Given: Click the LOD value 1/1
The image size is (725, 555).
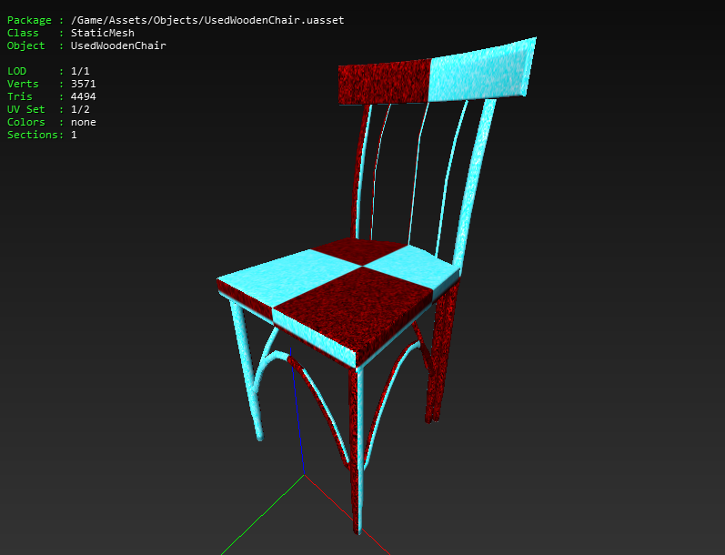Looking at the screenshot, I should point(80,71).
